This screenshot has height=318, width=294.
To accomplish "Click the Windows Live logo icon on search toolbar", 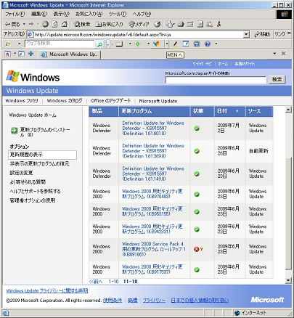I will (x=8, y=44).
